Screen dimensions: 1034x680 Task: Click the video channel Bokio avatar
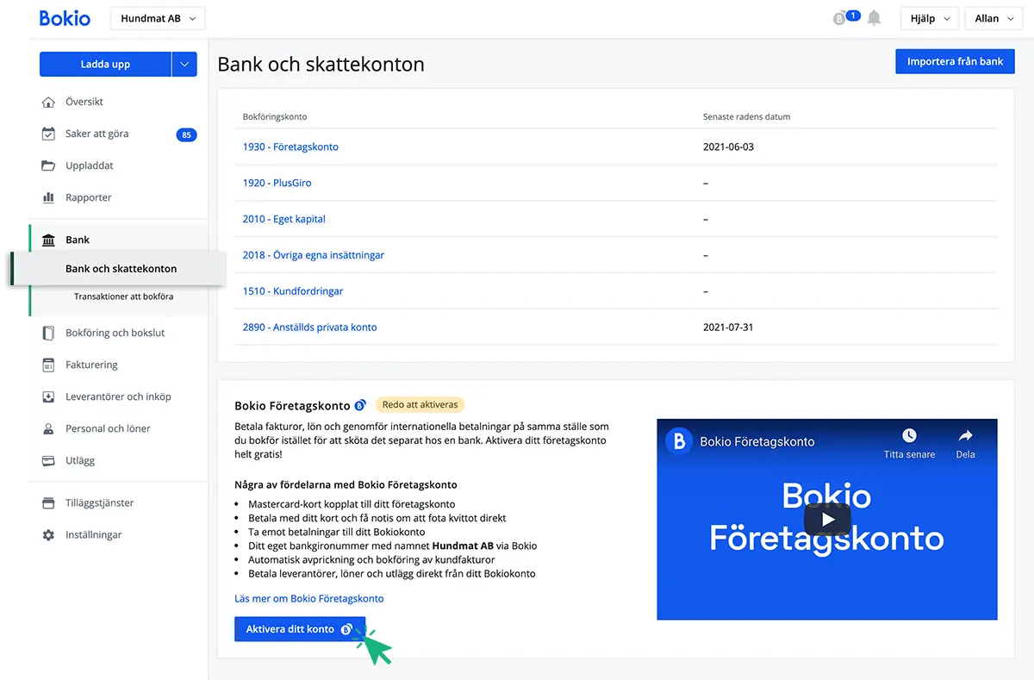tap(679, 441)
